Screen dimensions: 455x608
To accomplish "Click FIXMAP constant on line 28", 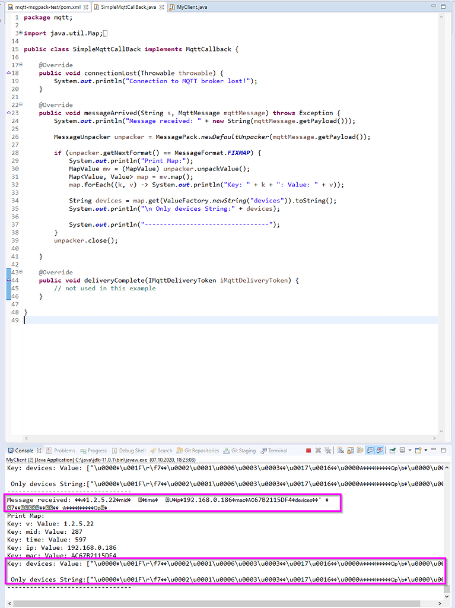I will point(238,153).
